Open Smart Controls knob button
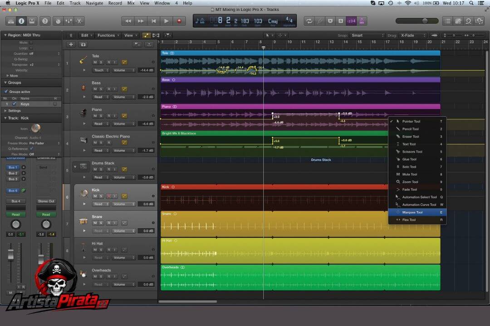This screenshot has height=326, width=490. (58, 21)
